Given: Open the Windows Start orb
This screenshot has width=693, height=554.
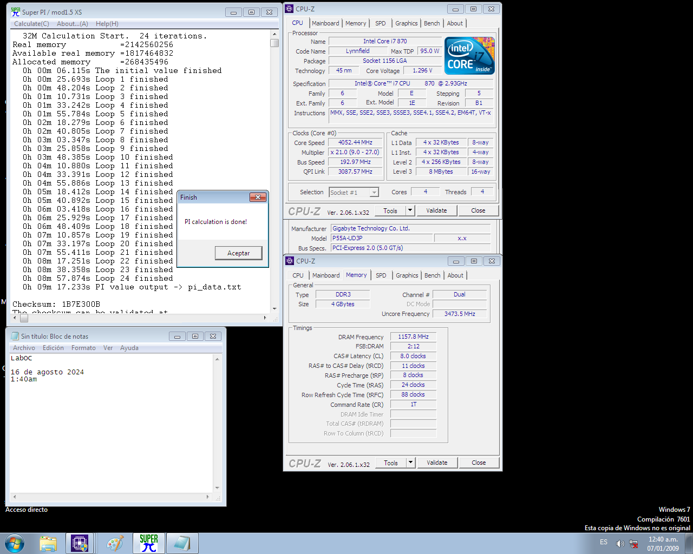Looking at the screenshot, I should pos(15,543).
